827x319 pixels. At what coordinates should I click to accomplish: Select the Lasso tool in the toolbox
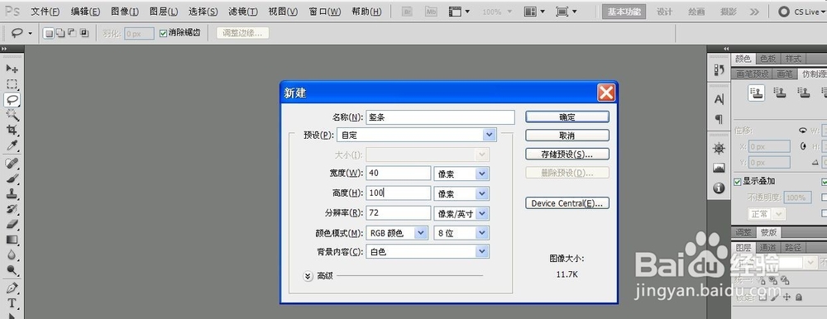pos(12,99)
